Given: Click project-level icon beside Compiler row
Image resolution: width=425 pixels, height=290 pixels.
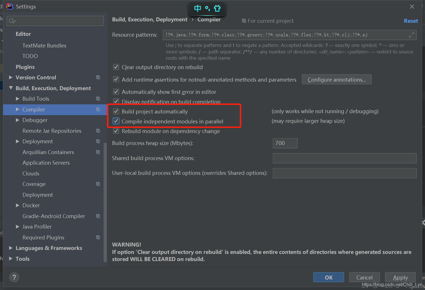Looking at the screenshot, I should coord(98,109).
